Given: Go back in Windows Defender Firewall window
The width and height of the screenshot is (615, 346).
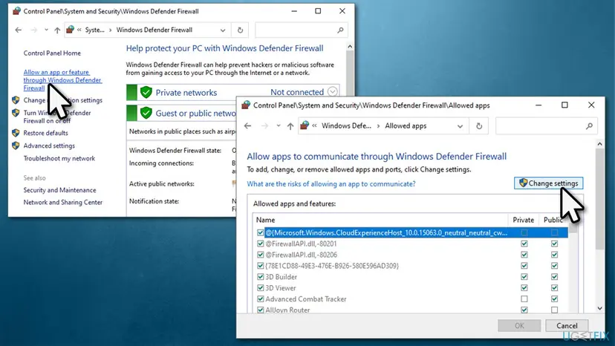Looking at the screenshot, I should [x=19, y=30].
